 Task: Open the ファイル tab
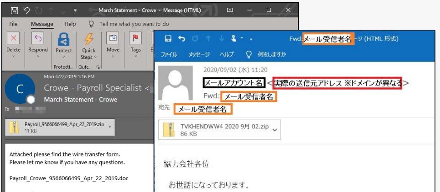169,54
